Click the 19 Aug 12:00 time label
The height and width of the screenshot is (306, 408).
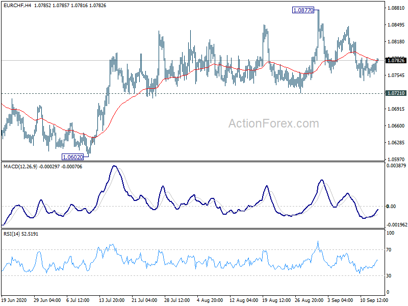[x=276, y=300]
